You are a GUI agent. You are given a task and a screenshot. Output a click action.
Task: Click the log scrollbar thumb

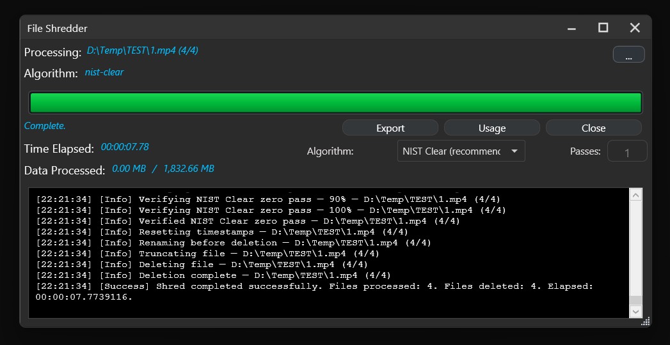pos(636,300)
